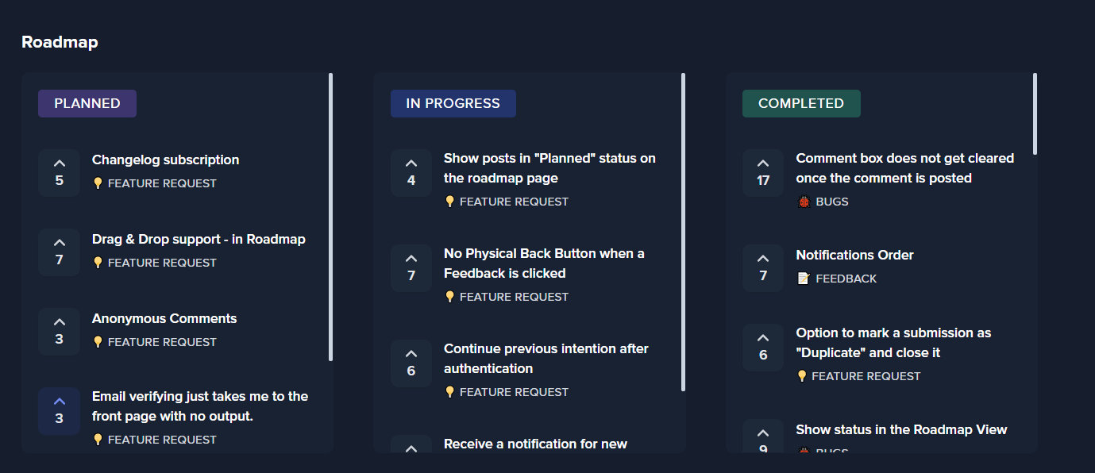The height and width of the screenshot is (473, 1095).
Task: Upvote the Anonymous Comments request
Action: pyautogui.click(x=59, y=331)
